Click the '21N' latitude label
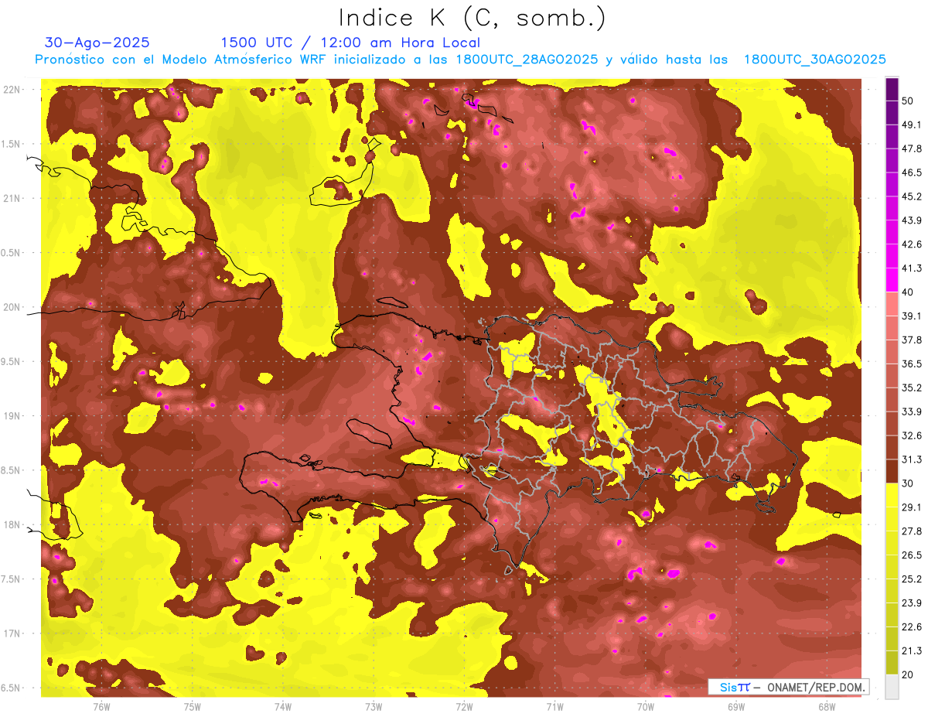This screenshot has width=928, height=717. point(12,198)
